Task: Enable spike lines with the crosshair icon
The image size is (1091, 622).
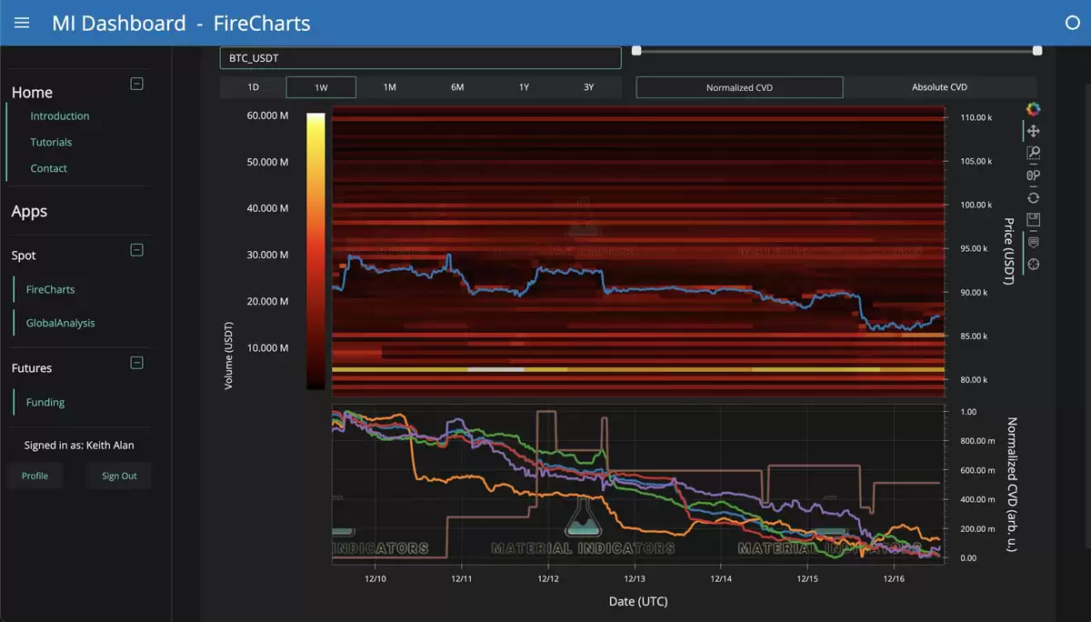Action: pyautogui.click(x=1033, y=264)
